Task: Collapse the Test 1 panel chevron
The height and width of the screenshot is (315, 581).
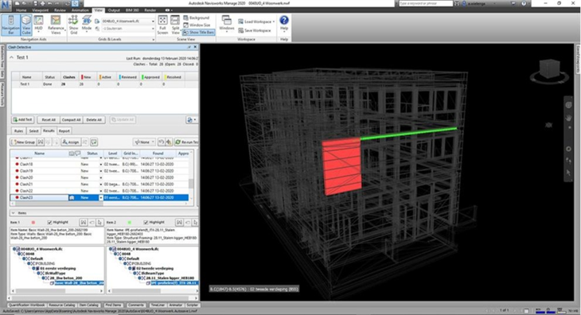Action: coord(11,57)
